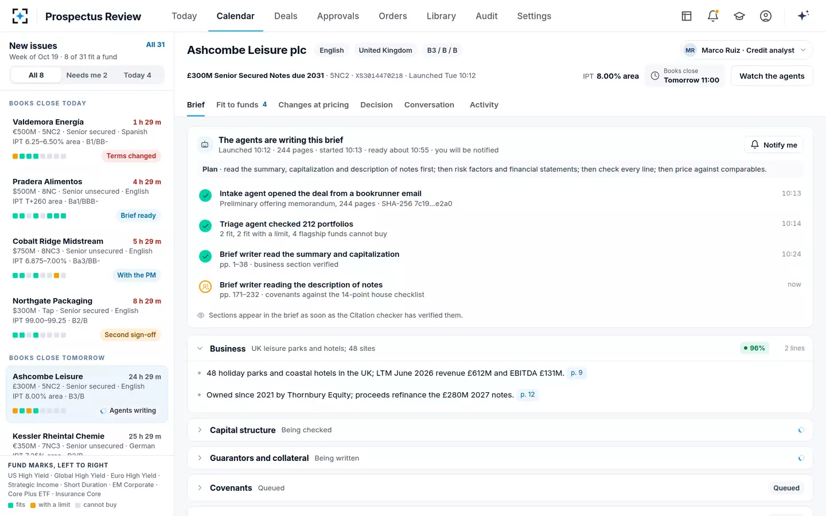Viewport: 826px width, 516px height.
Task: Click orange in-progress icon for description of notes
Action: [205, 287]
